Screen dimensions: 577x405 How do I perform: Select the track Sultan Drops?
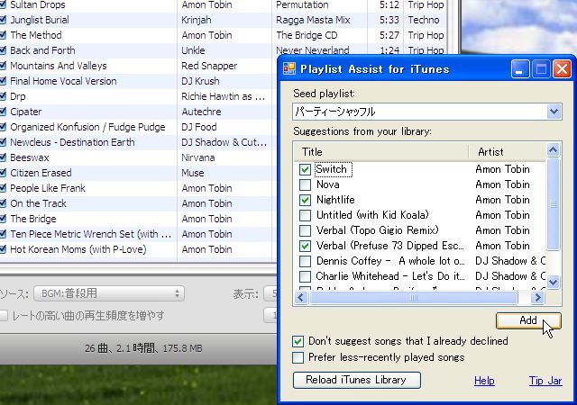coord(38,4)
